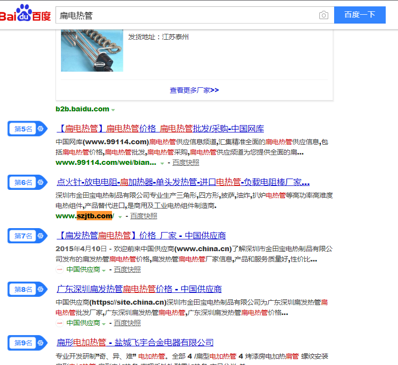
Task: Click 发货地址：江苏泰州 text
Action: [158, 37]
